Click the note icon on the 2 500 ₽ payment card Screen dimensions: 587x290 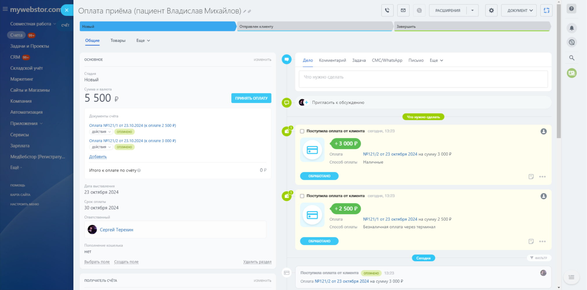tap(531, 241)
